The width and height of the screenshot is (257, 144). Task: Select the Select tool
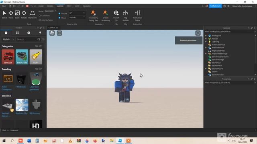point(4,14)
